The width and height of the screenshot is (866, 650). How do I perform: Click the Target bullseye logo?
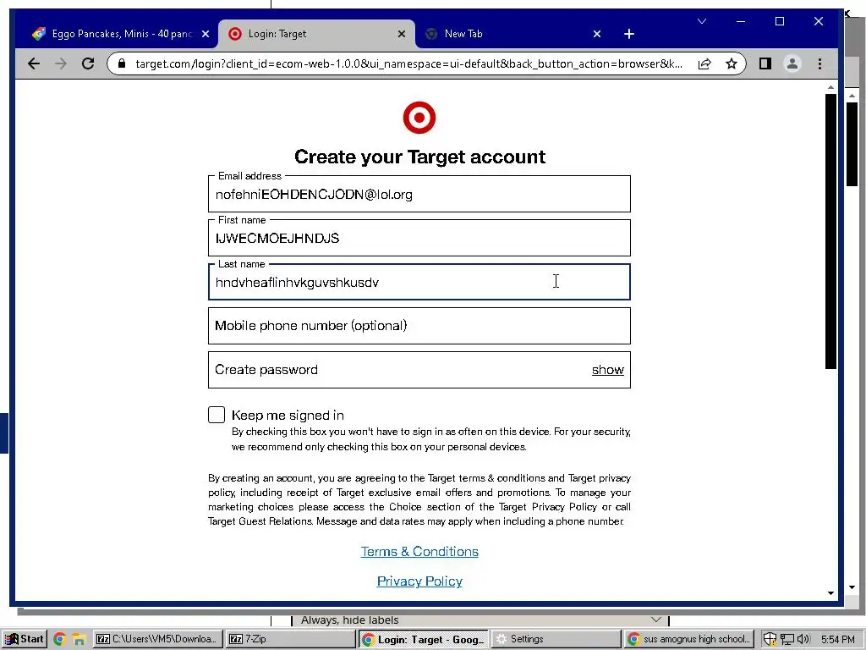coord(419,117)
